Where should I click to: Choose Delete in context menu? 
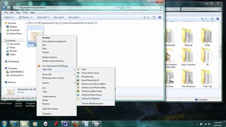tap(57, 100)
